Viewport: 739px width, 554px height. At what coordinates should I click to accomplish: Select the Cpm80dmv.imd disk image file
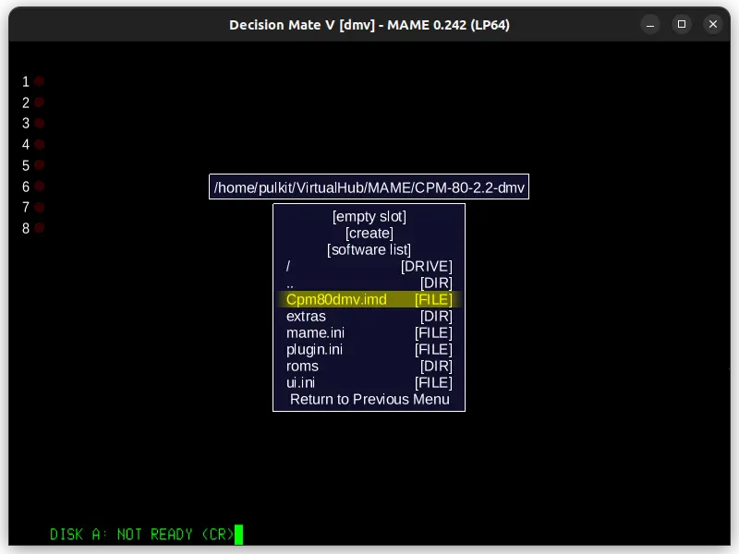coord(369,299)
